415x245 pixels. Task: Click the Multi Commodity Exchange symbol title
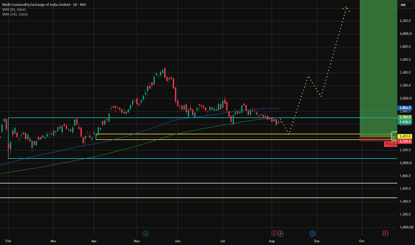(44, 4)
